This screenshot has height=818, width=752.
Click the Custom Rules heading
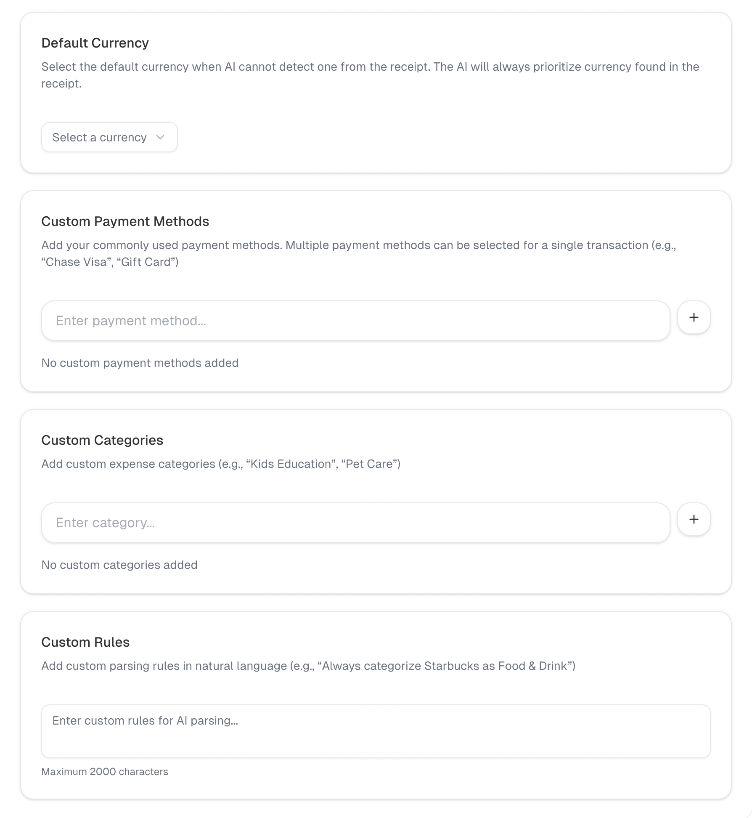[x=85, y=642]
